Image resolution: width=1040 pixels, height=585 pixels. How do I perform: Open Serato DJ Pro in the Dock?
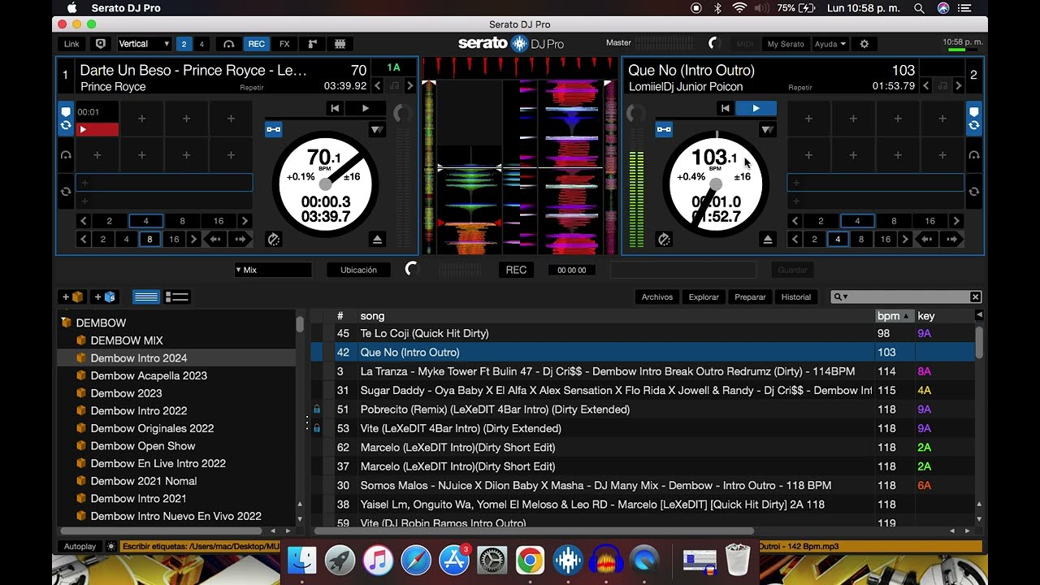click(x=568, y=560)
